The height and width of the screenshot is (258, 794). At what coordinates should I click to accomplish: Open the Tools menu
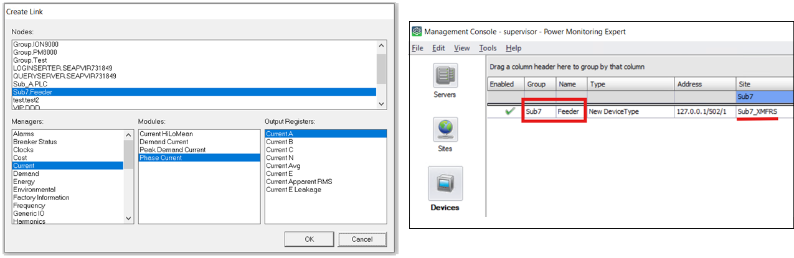[488, 48]
